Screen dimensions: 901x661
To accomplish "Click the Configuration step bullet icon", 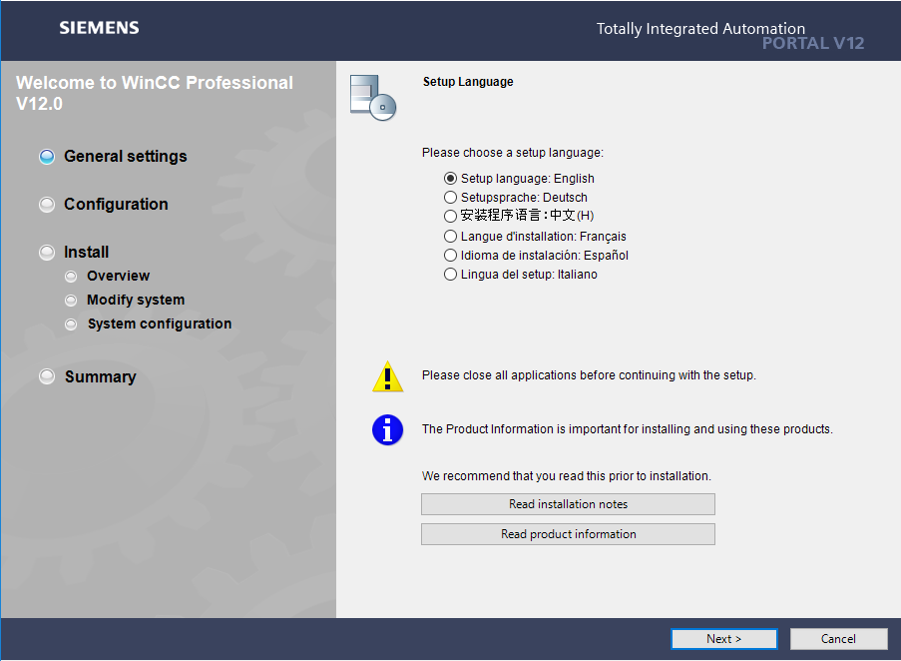I will pos(47,205).
